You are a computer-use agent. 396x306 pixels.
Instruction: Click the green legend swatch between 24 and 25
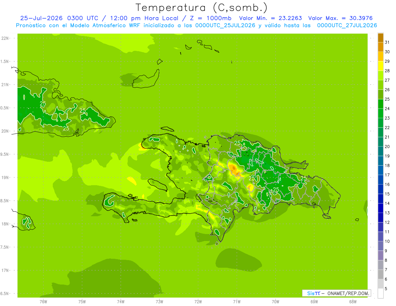[380, 104]
